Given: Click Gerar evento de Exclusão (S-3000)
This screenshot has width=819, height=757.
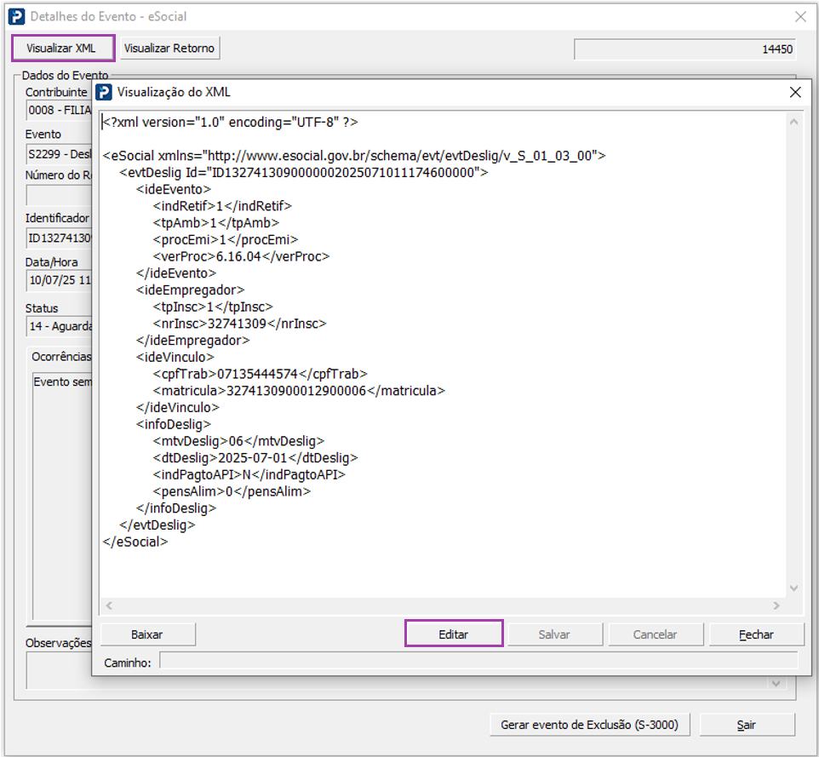Looking at the screenshot, I should 590,725.
